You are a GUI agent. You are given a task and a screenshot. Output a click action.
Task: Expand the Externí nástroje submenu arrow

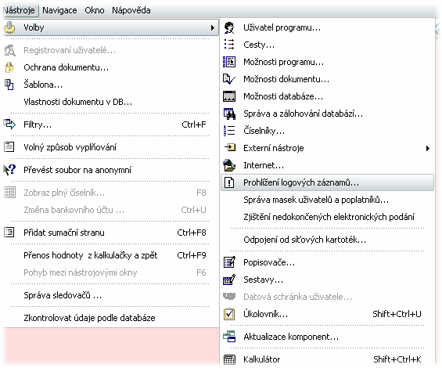coord(428,148)
